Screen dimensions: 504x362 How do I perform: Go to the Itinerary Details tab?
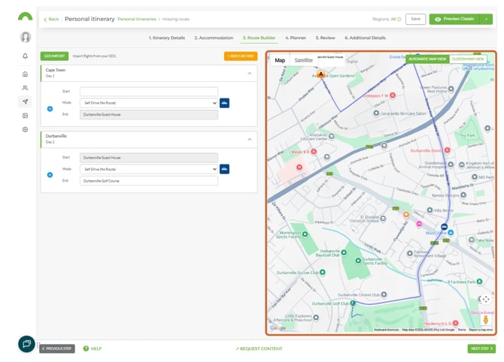click(x=167, y=38)
